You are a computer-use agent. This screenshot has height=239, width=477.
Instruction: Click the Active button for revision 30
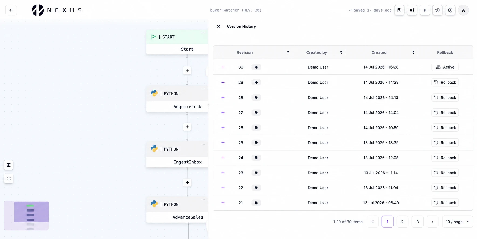(445, 67)
